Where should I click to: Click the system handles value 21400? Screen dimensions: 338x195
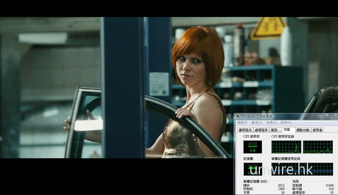click(330, 185)
